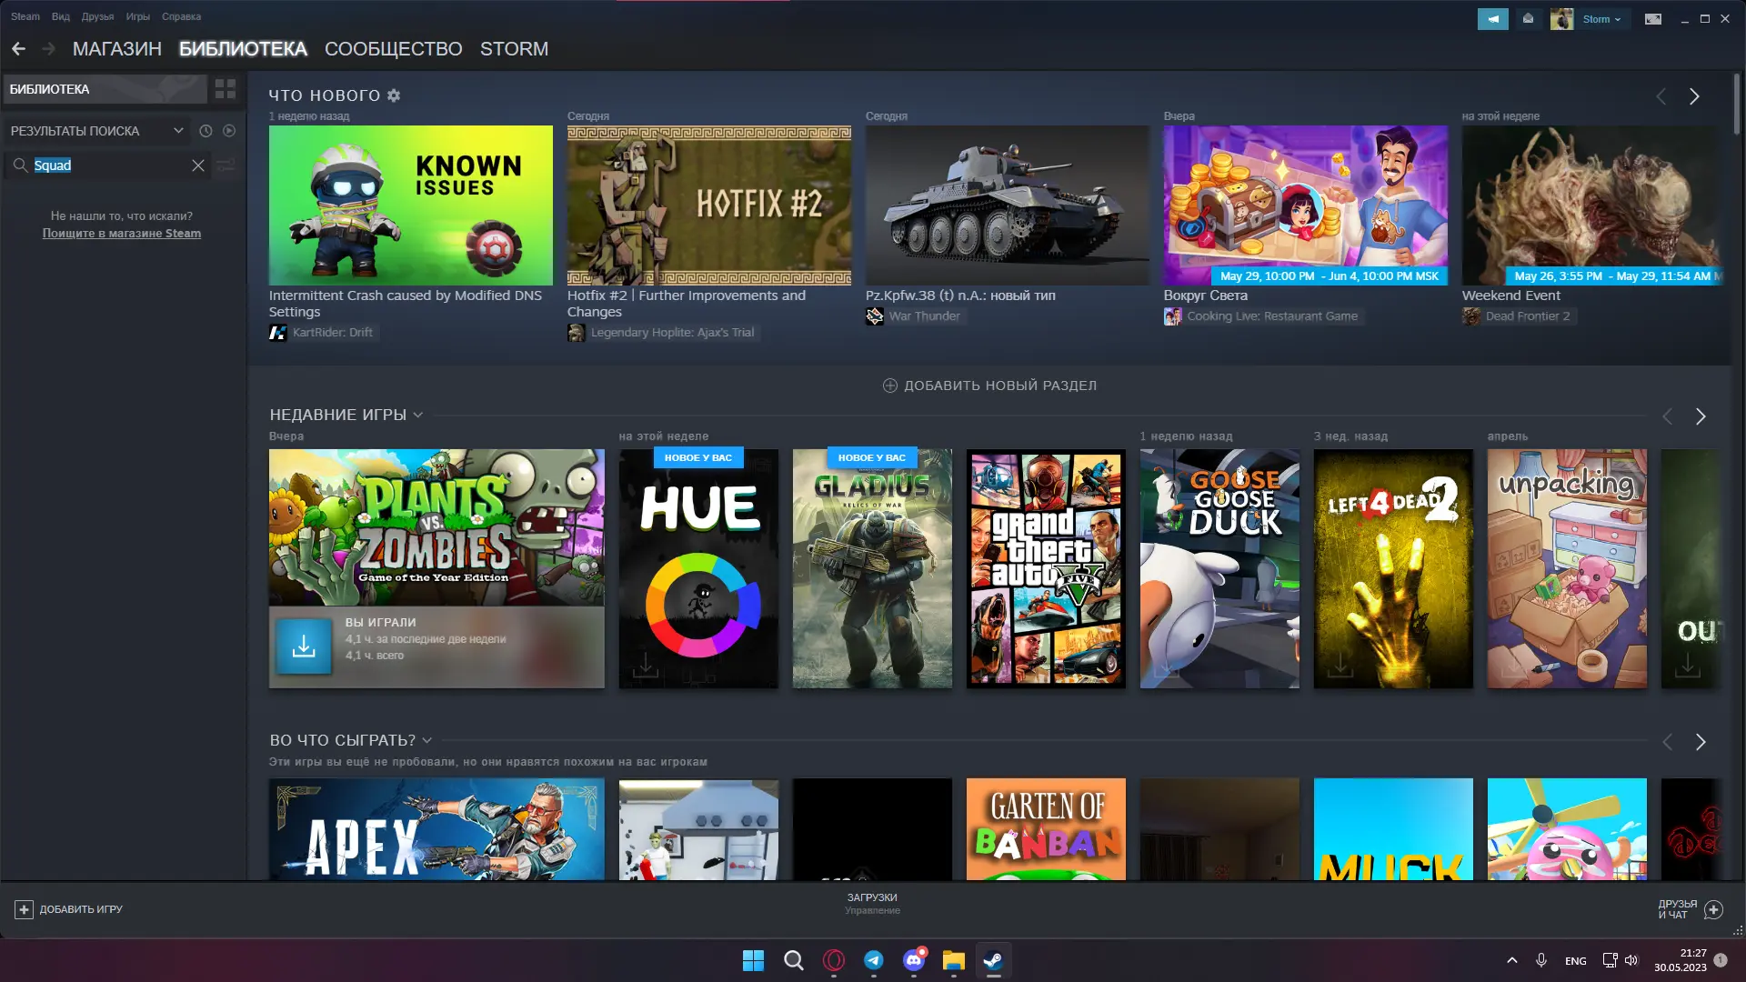
Task: Switch library to grid collections view
Action: click(x=225, y=89)
